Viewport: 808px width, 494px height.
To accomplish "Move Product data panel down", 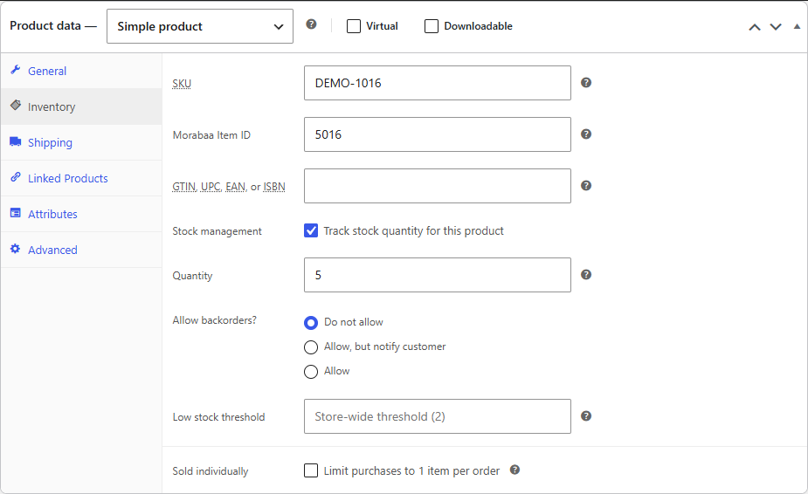I will [x=776, y=27].
